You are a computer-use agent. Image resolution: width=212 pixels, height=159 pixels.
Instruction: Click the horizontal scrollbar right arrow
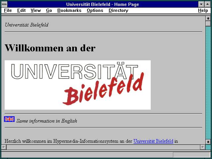(202, 147)
